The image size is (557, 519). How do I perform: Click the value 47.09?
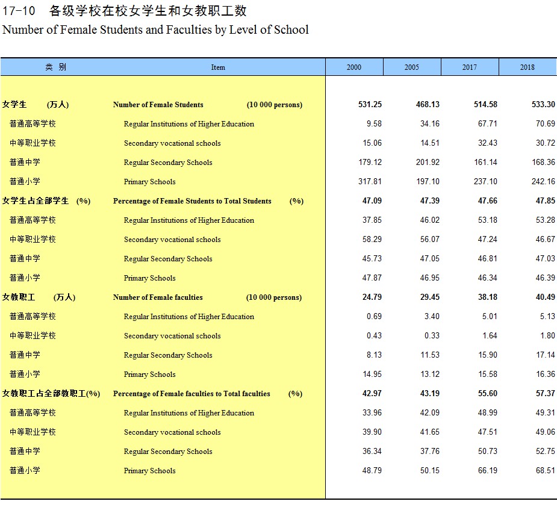tap(372, 200)
